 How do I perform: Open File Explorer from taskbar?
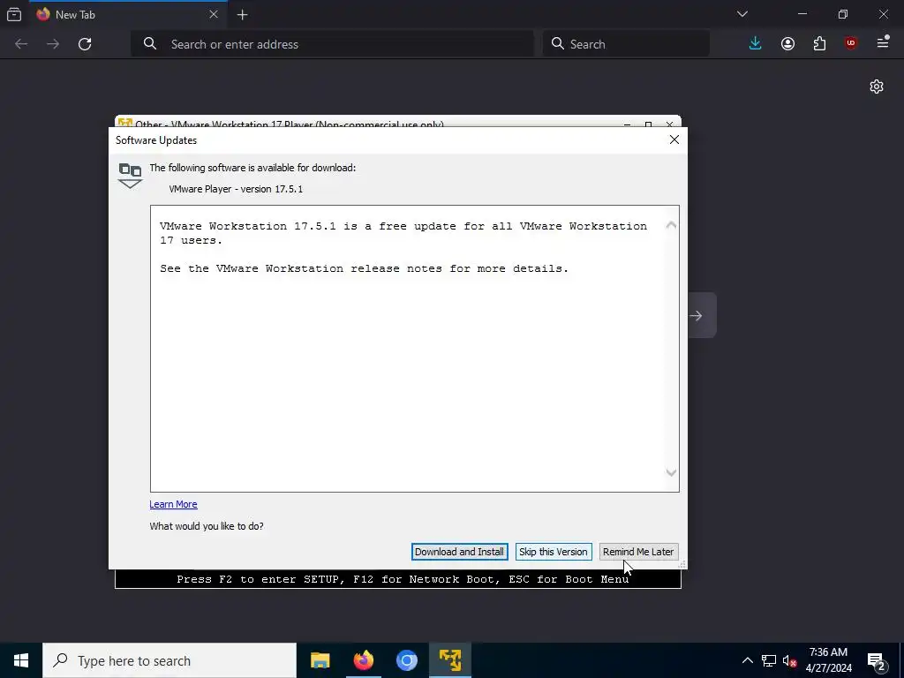tap(320, 660)
